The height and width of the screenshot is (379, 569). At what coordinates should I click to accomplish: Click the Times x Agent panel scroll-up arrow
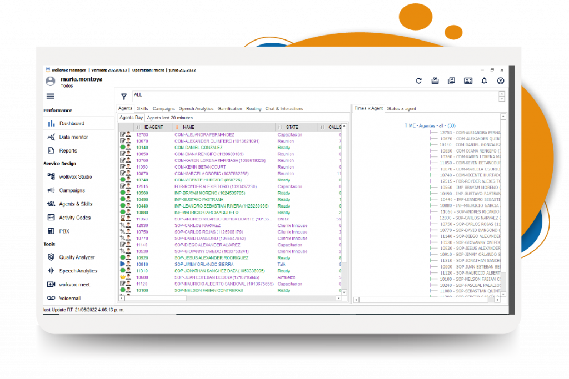(x=503, y=117)
